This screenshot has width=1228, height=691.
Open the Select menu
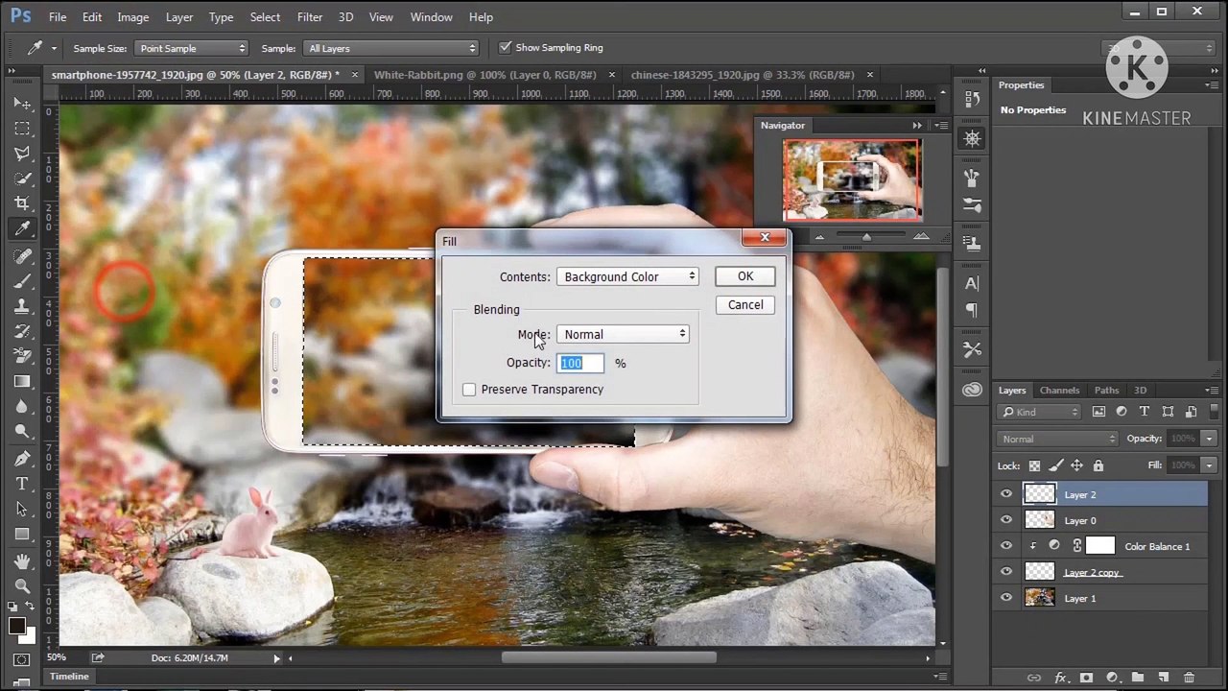coord(265,17)
